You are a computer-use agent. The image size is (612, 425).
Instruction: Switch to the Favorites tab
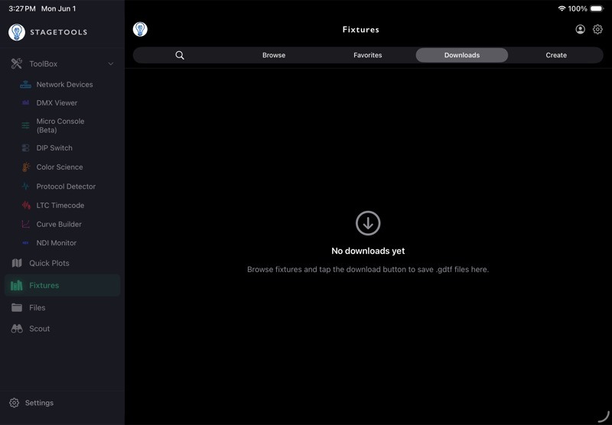point(368,55)
